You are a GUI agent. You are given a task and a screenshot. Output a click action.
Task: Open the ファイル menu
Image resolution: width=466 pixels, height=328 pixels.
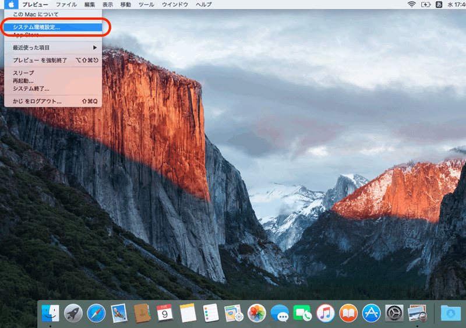pyautogui.click(x=66, y=4)
